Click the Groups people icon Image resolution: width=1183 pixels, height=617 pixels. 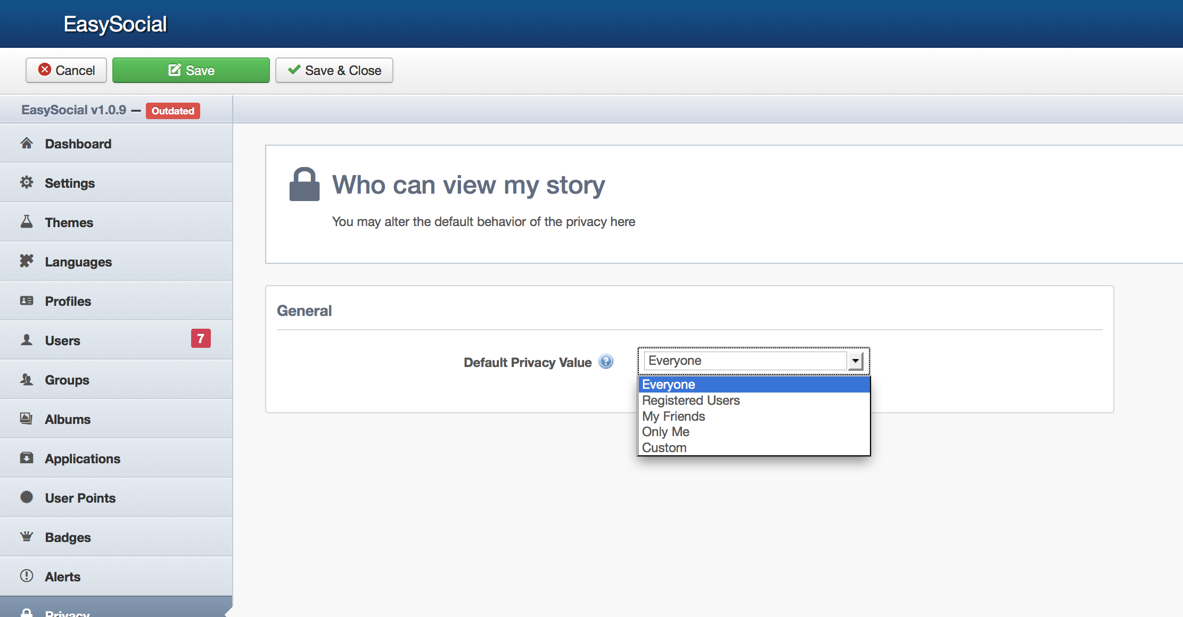tap(27, 379)
